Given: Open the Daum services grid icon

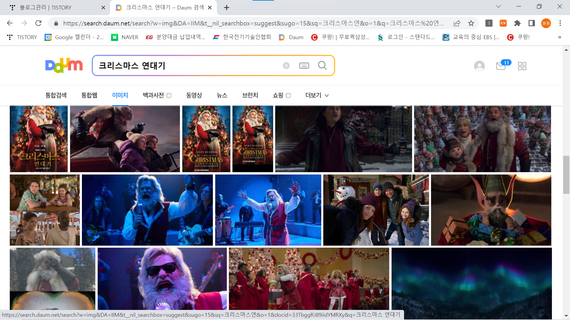Looking at the screenshot, I should coord(522,66).
